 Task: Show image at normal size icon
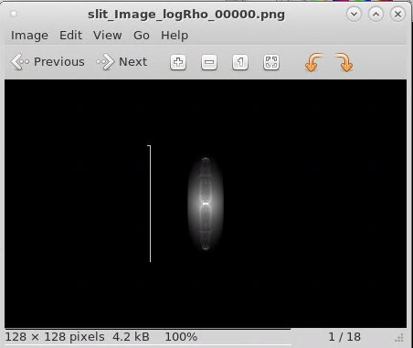click(240, 62)
